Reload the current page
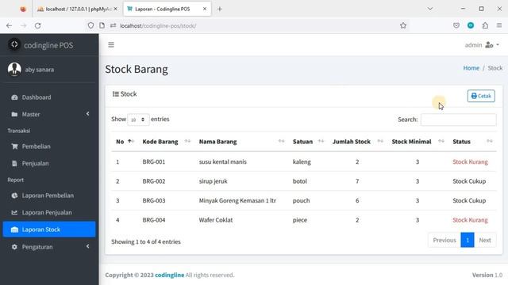508x285 pixels. (x=38, y=25)
